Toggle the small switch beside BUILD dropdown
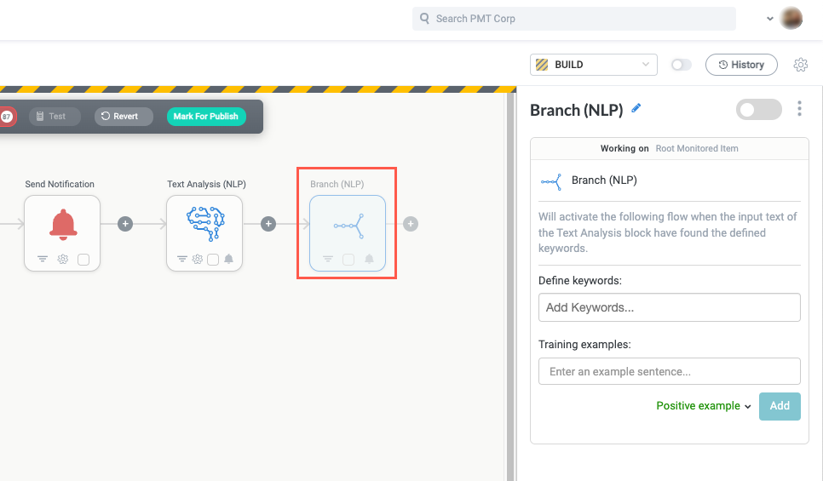823x481 pixels. point(681,65)
